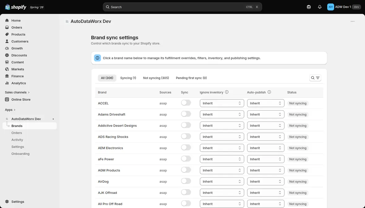Viewport: 365px width, 208px height.
Task: Click the Discounts badge icon
Action: tap(7, 55)
